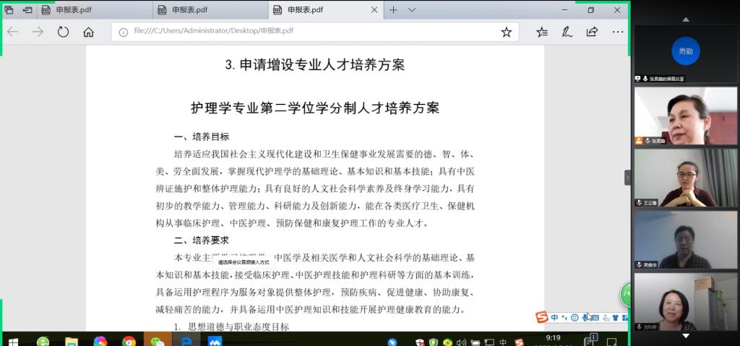Go to the browser home page

tap(88, 32)
